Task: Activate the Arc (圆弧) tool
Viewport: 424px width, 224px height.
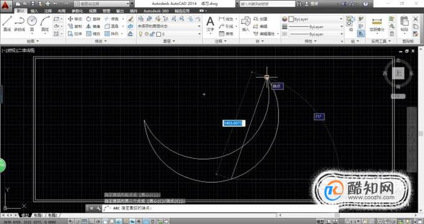Action: point(45,24)
